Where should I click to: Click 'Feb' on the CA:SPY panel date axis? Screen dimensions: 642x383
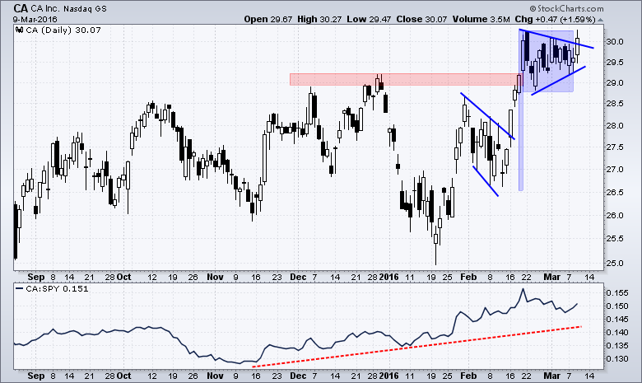click(x=468, y=376)
